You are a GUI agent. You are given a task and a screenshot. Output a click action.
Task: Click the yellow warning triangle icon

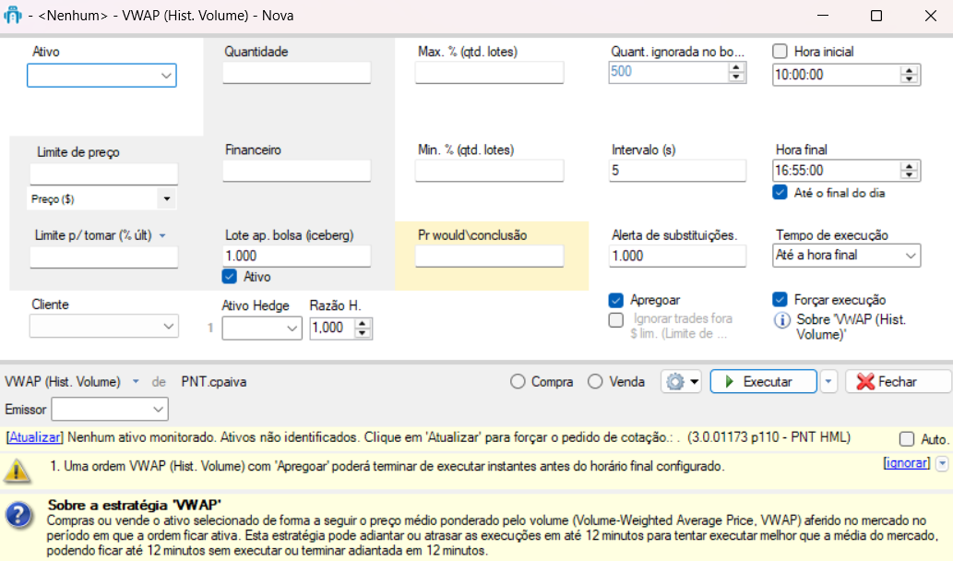tap(17, 471)
